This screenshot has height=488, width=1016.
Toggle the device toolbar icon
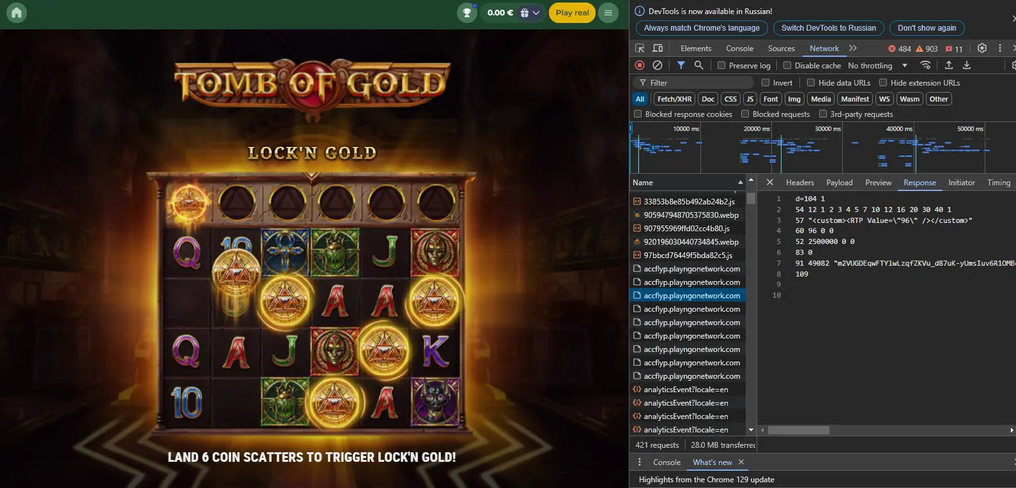pyautogui.click(x=658, y=49)
